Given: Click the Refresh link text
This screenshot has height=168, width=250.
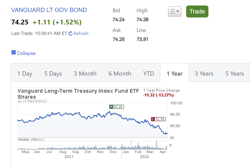Looking at the screenshot, I should [x=81, y=33].
